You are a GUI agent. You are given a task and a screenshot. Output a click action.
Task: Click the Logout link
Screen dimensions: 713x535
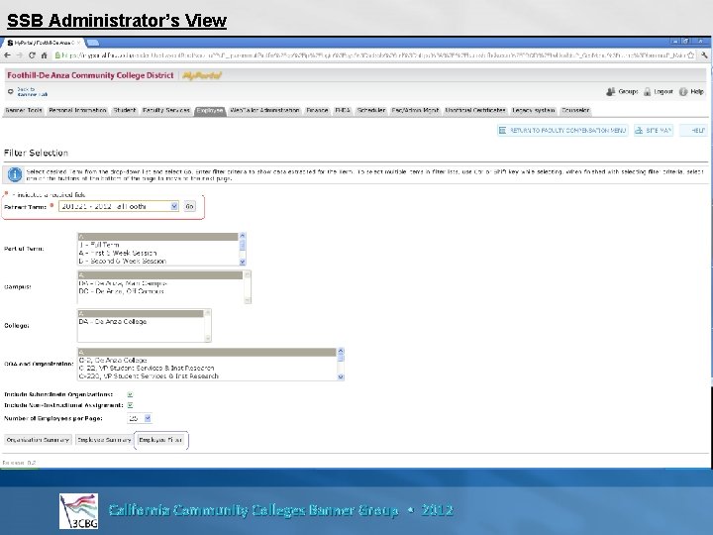(662, 91)
